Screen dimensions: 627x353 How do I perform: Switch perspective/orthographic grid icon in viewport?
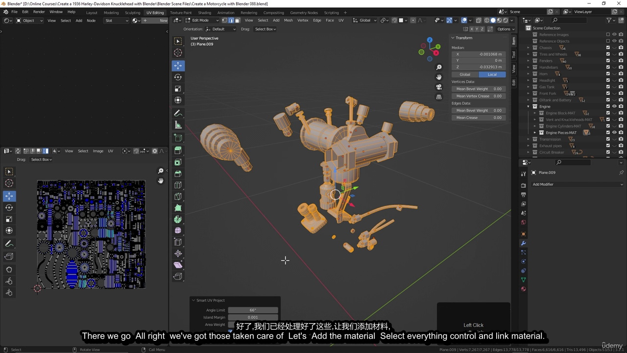click(x=439, y=97)
